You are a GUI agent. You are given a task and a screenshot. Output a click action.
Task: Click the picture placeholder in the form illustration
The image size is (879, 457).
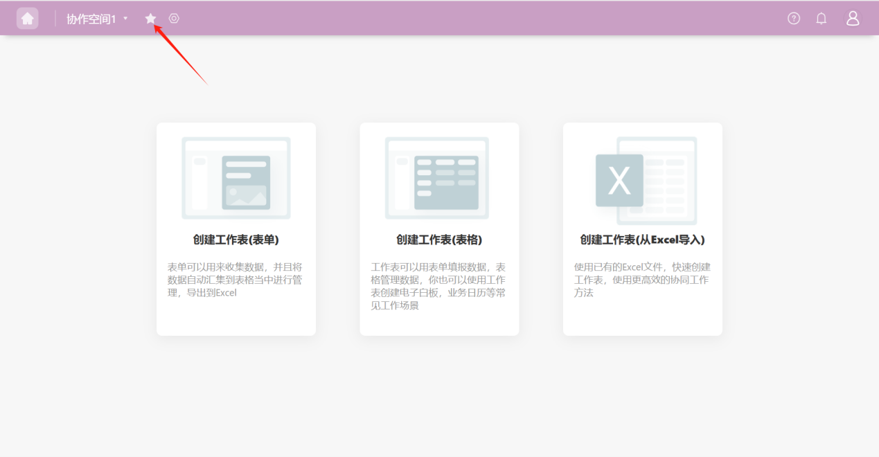(246, 196)
